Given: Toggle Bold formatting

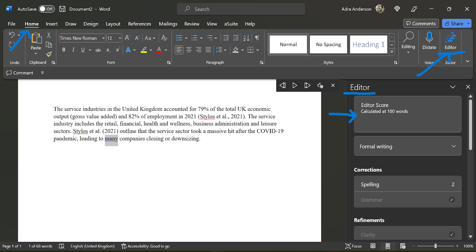Looking at the screenshot, I should tap(64, 50).
